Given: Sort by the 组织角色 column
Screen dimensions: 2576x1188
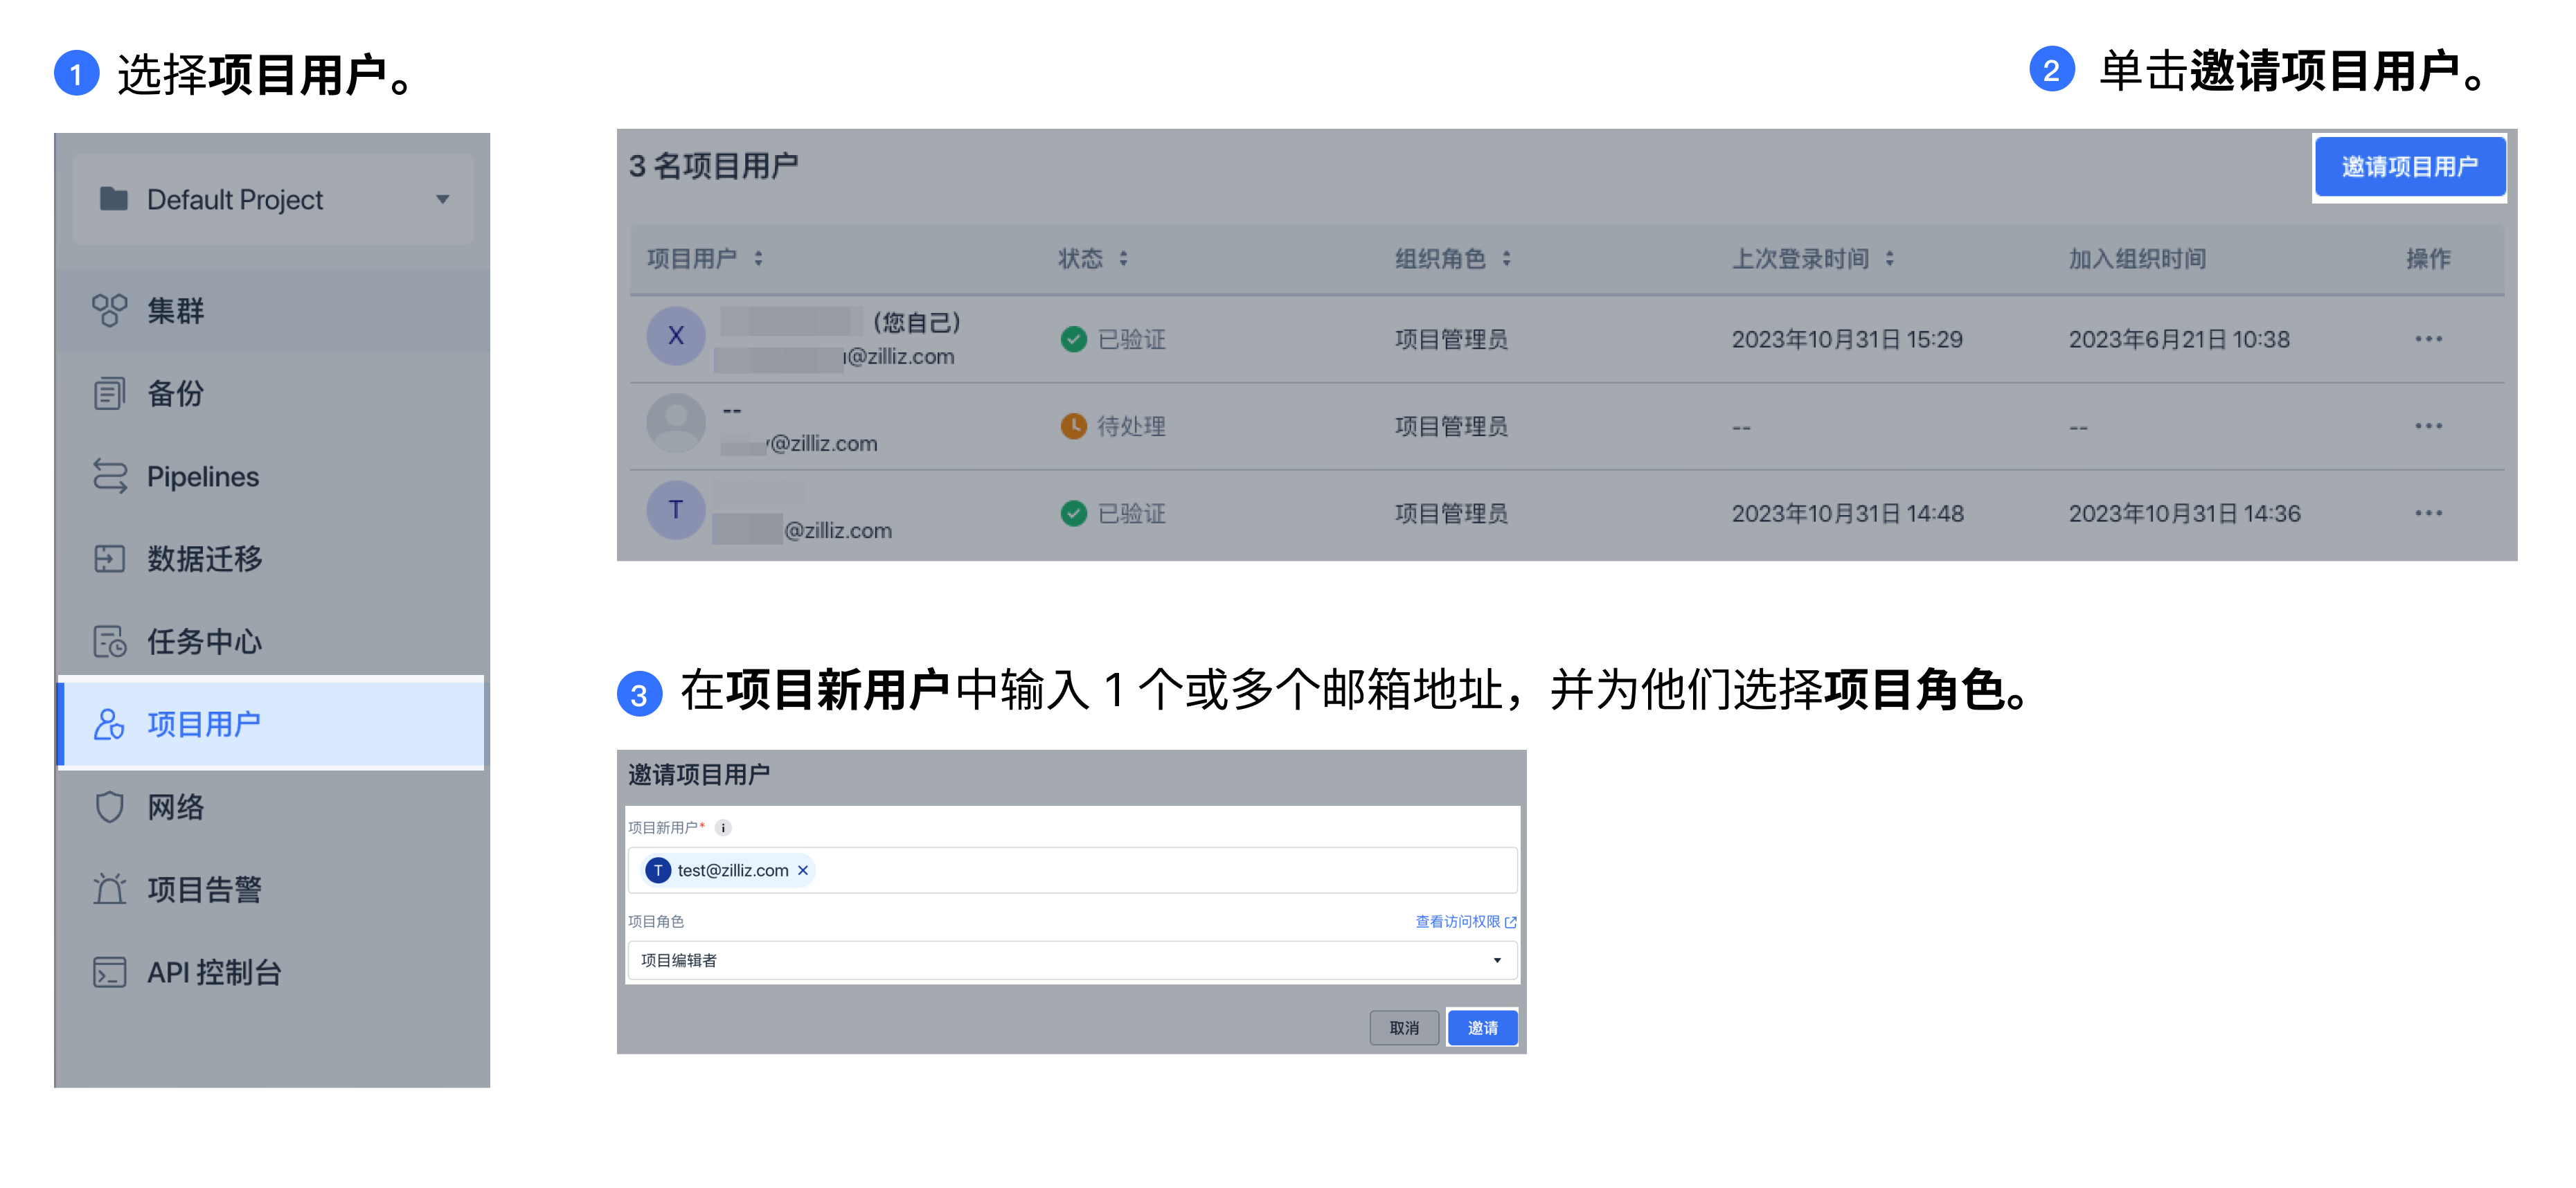Looking at the screenshot, I should click(1506, 259).
